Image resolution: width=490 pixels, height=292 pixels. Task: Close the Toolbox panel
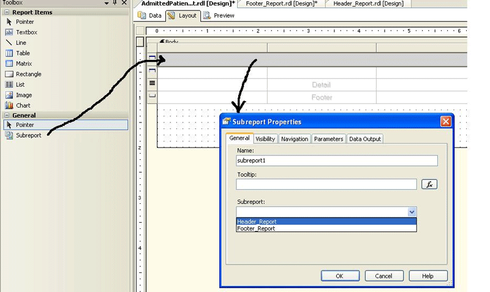coord(124,2)
